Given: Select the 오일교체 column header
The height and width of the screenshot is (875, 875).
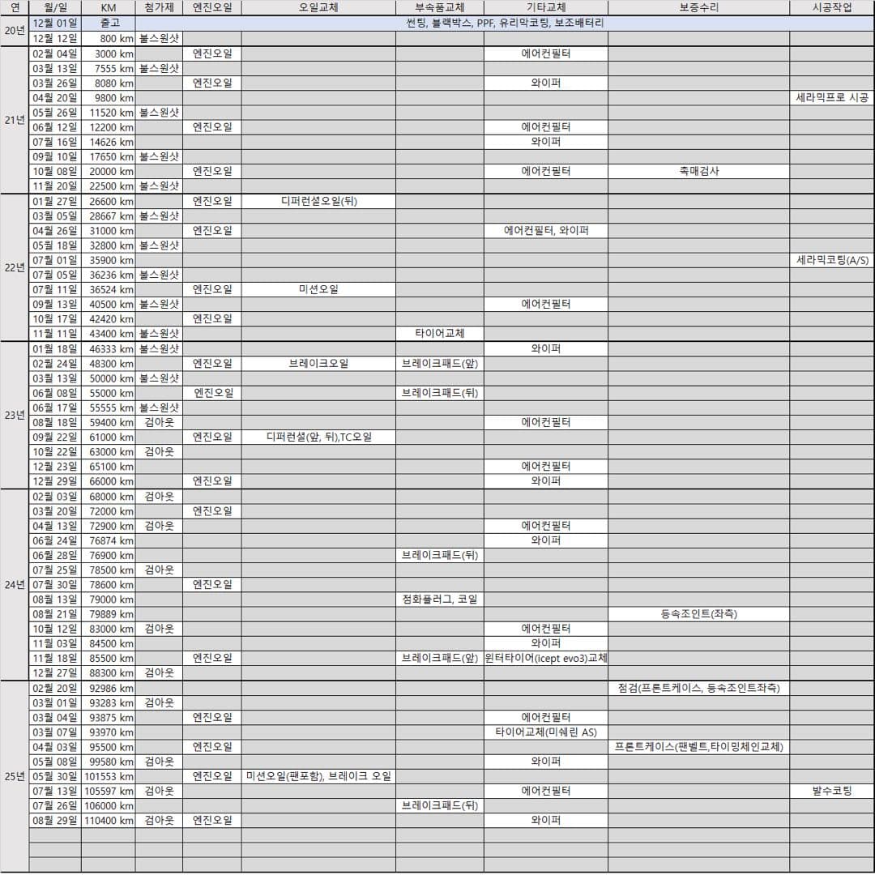Looking at the screenshot, I should tap(318, 7).
